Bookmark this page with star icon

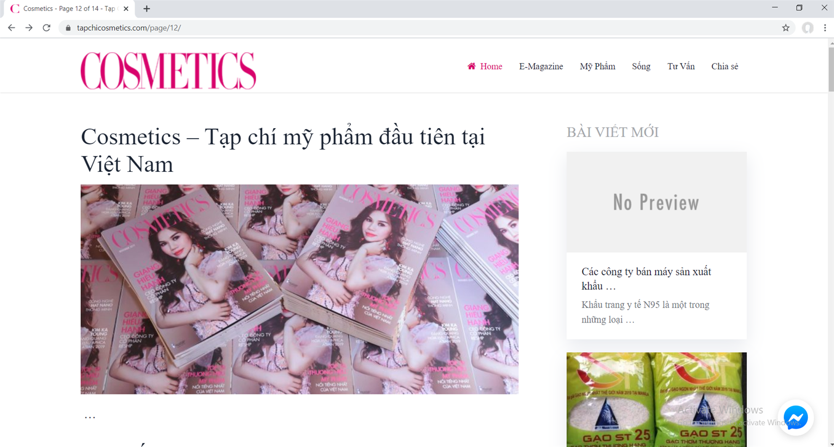786,28
